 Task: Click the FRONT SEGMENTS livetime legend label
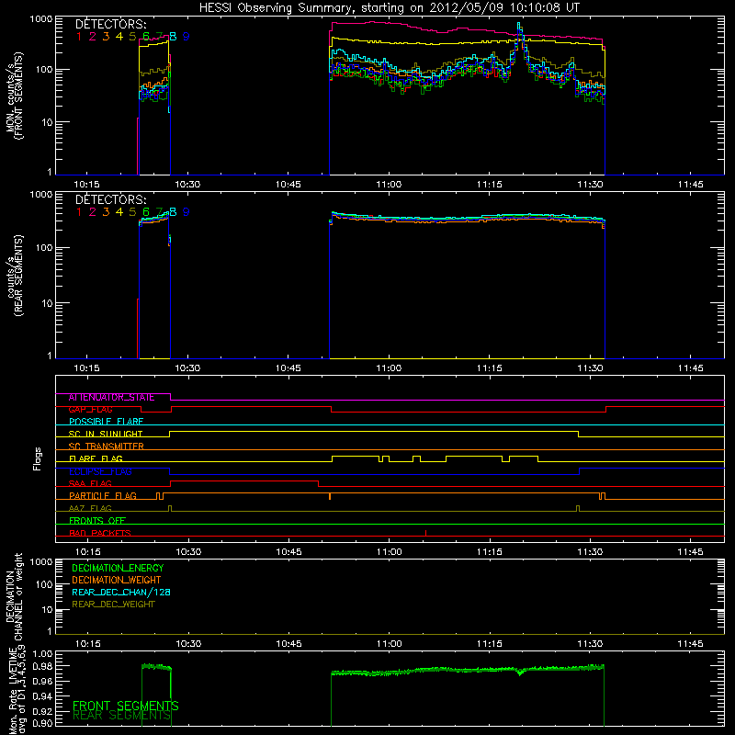pos(126,706)
